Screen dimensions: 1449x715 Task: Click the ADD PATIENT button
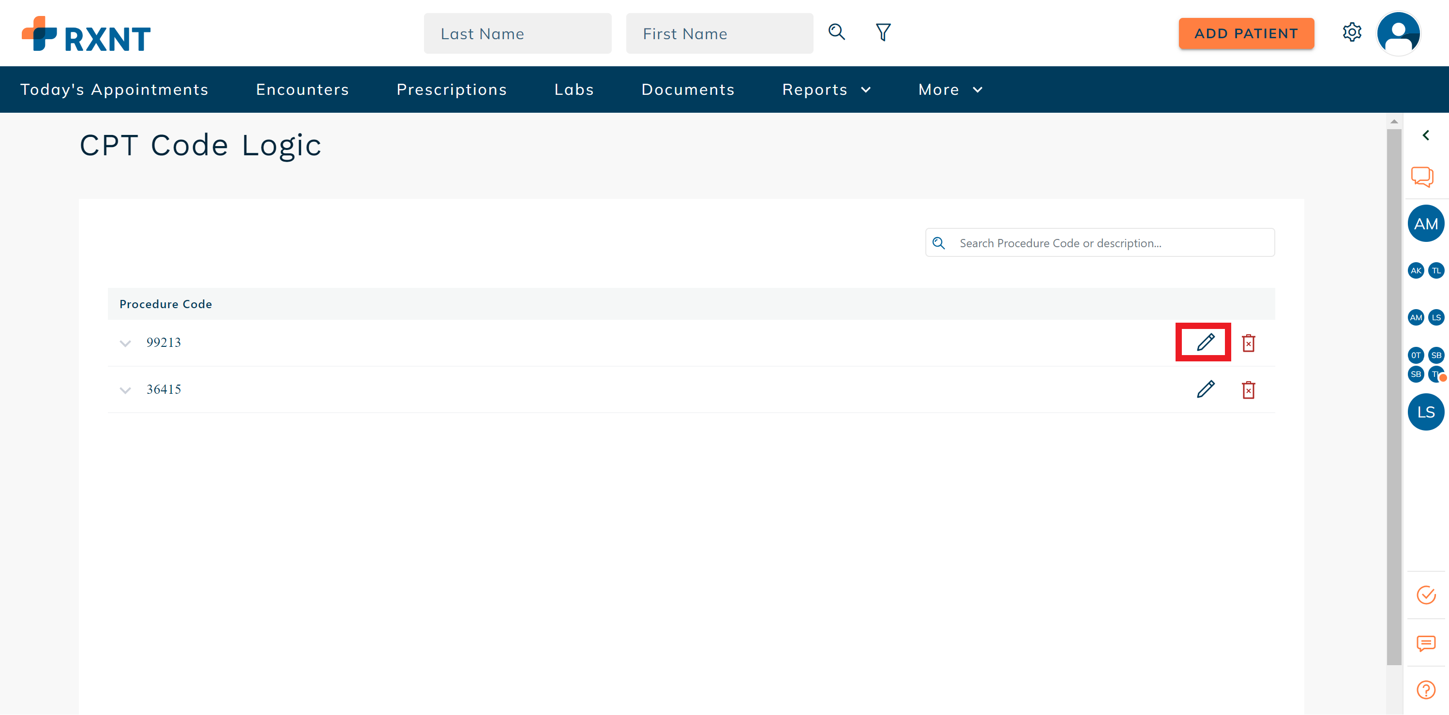pyautogui.click(x=1246, y=33)
